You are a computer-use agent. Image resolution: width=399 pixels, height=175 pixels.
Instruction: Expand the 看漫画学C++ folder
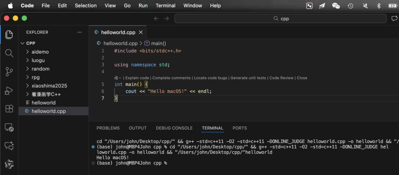tap(27, 95)
